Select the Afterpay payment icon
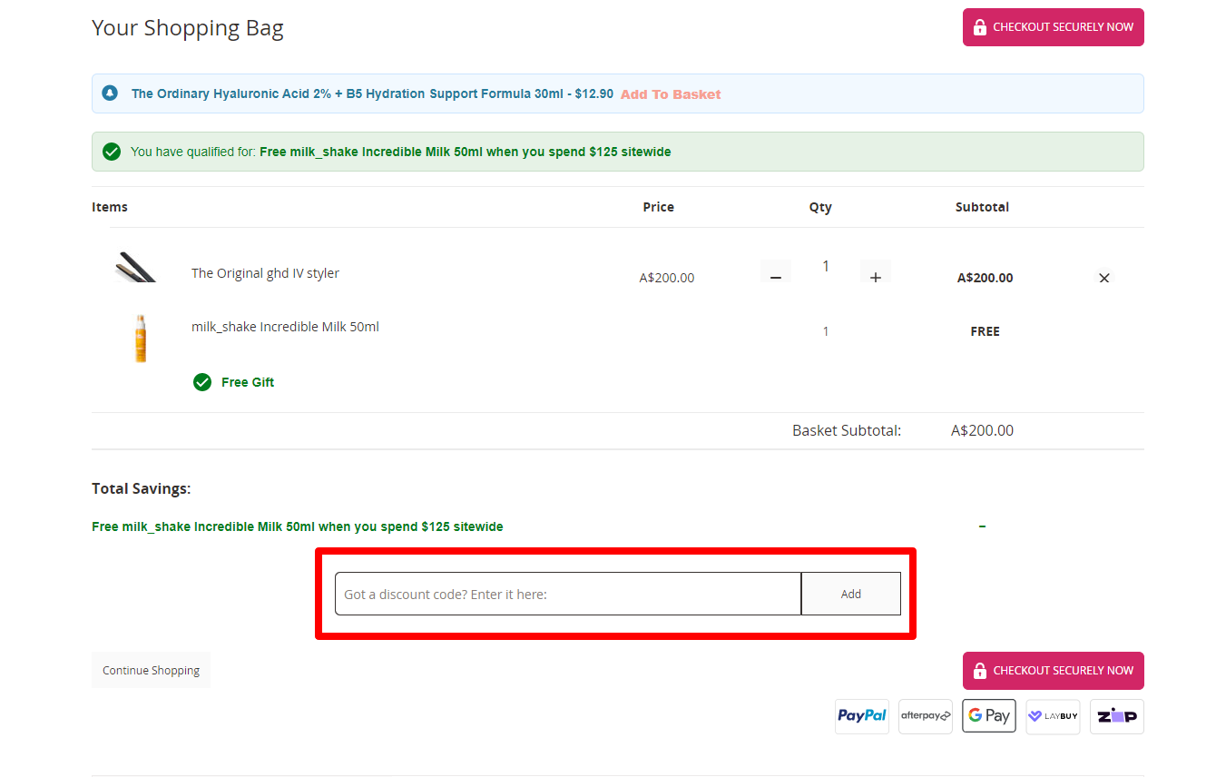 926,716
